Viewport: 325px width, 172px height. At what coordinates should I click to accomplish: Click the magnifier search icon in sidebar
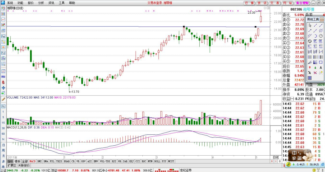click(x=3, y=64)
